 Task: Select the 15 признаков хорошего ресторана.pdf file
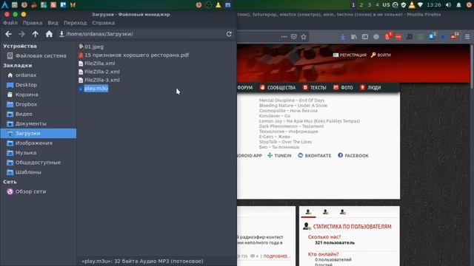click(x=133, y=55)
